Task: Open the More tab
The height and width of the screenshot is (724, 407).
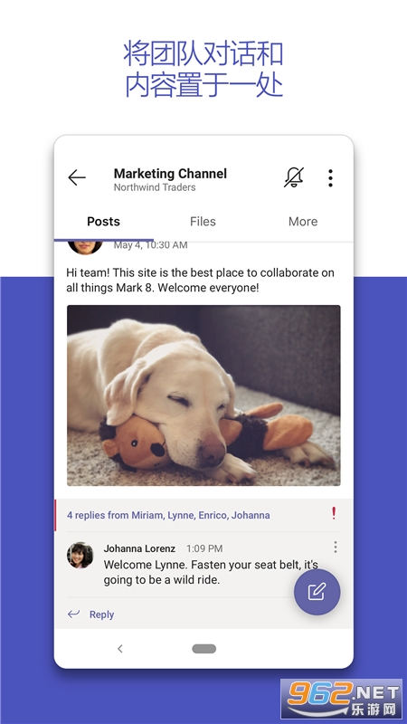Action: tap(303, 222)
